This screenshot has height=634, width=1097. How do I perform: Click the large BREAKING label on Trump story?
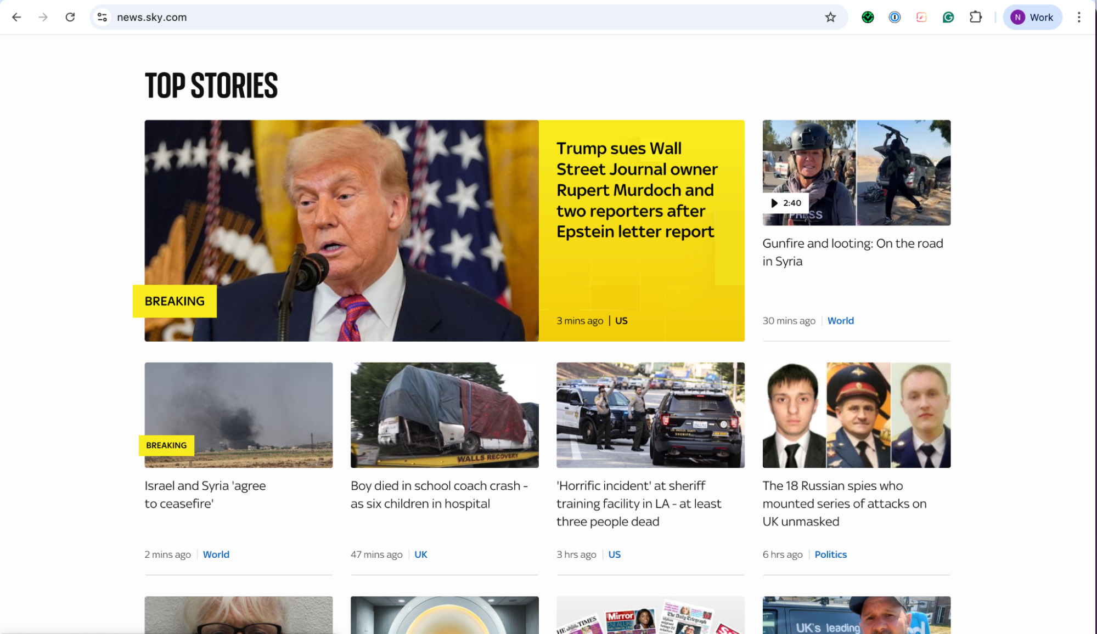point(175,301)
